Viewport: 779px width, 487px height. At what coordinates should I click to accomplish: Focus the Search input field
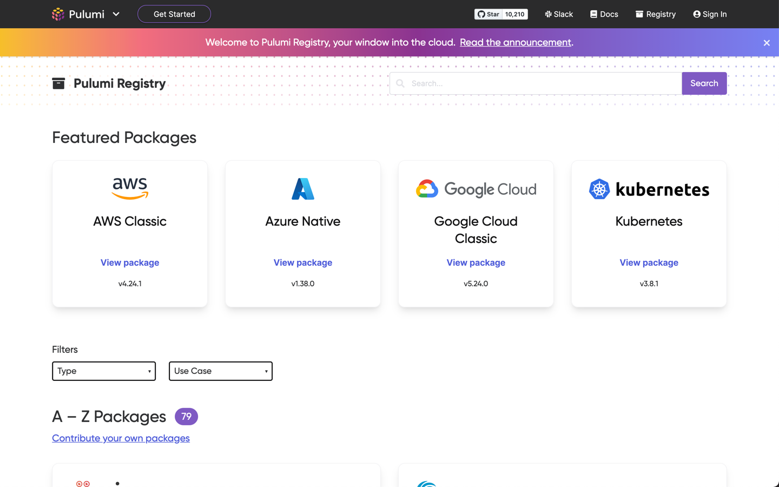tap(536, 83)
